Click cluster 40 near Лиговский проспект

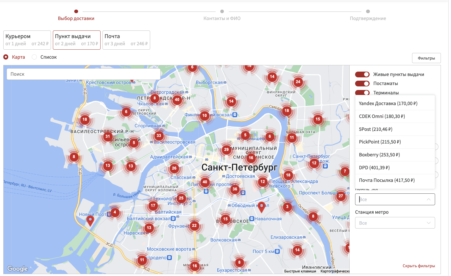pos(205,182)
